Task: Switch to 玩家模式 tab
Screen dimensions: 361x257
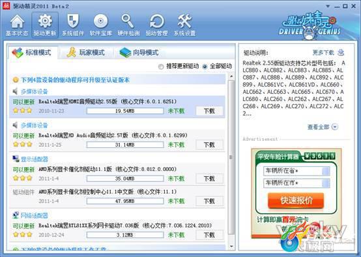Action: click(86, 53)
